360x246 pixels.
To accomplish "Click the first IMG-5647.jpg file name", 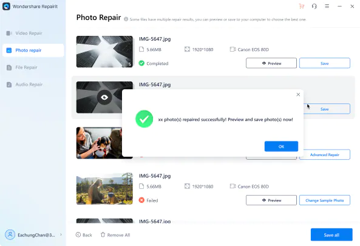I will (x=155, y=39).
